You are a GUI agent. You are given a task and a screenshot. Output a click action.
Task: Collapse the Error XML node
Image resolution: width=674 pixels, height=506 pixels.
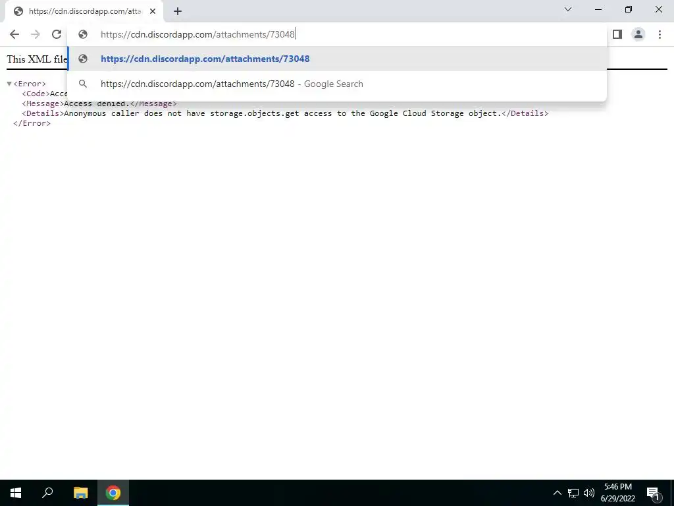[x=9, y=84]
